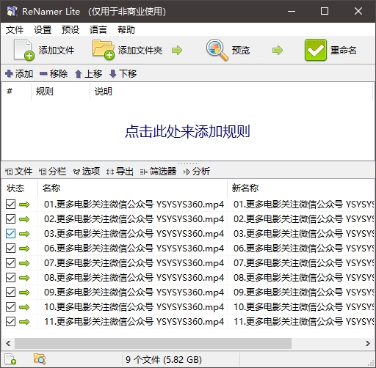
Task: Click the Preview (预览) magnifier icon
Action: click(x=217, y=50)
